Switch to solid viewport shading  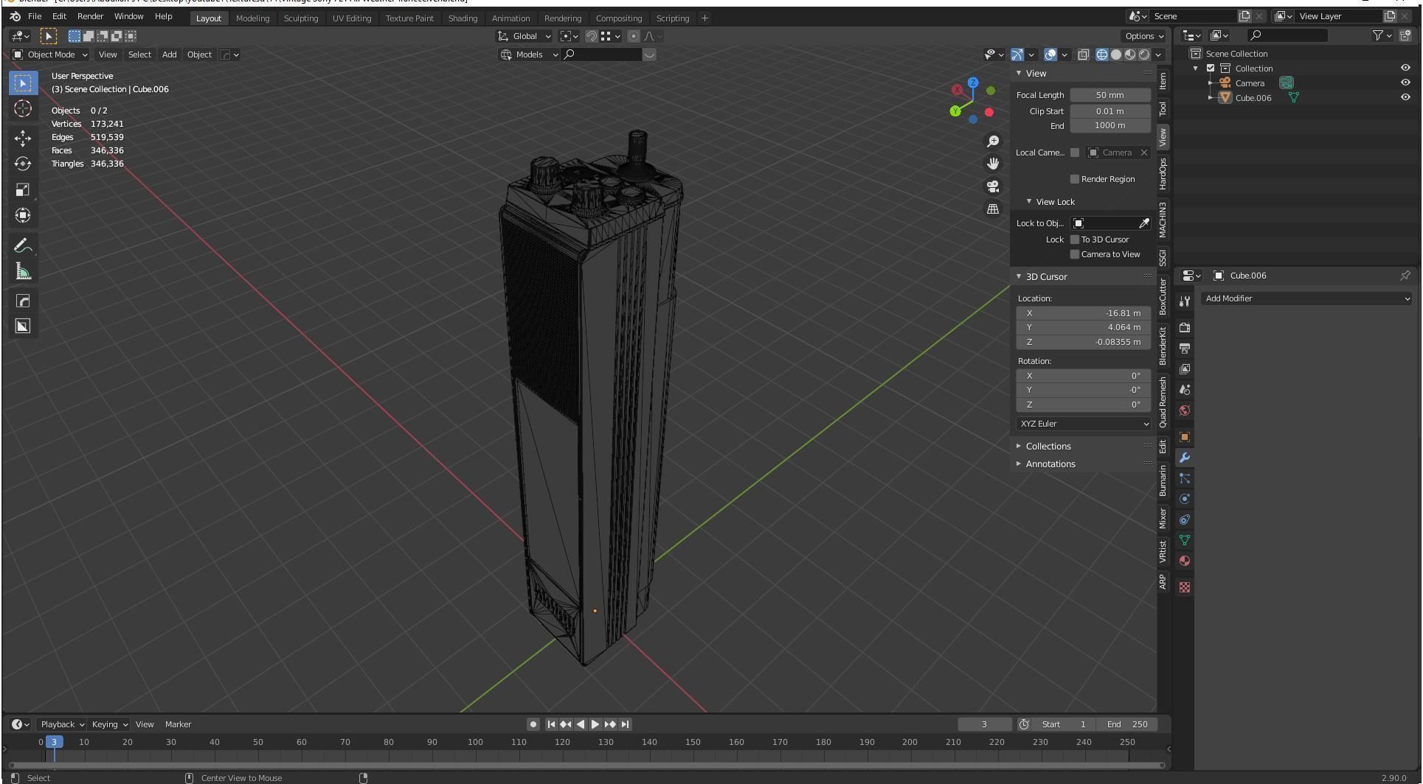coord(1116,55)
